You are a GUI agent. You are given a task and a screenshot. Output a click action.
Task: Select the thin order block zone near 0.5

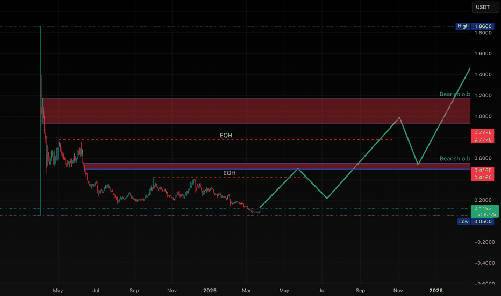277,166
